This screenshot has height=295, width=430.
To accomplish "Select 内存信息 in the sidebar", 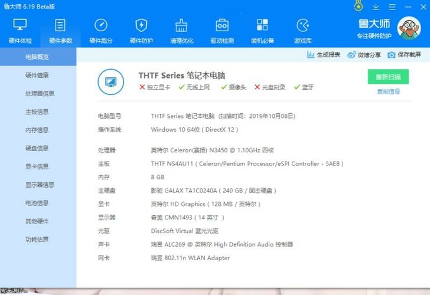I will coord(38,130).
